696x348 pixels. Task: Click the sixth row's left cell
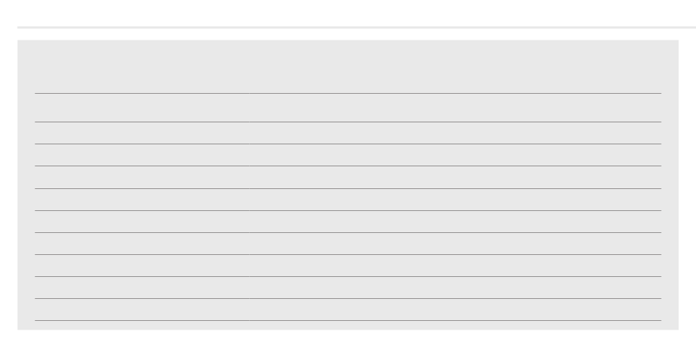click(x=142, y=221)
